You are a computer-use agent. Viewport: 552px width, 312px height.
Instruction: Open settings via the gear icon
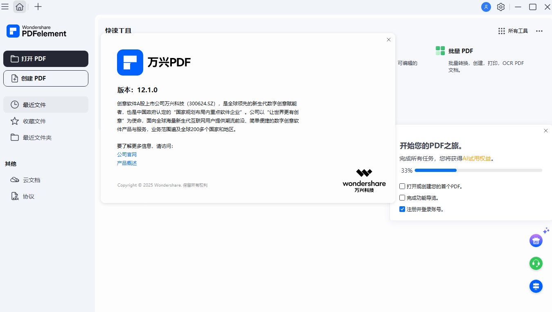coord(501,7)
